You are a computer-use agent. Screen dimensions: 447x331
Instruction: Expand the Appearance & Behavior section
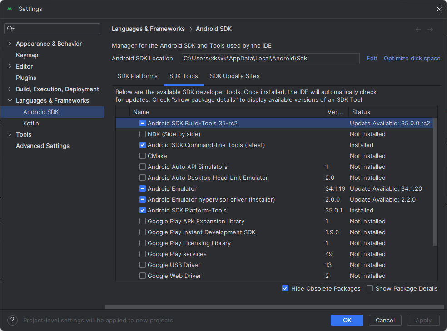pos(10,44)
